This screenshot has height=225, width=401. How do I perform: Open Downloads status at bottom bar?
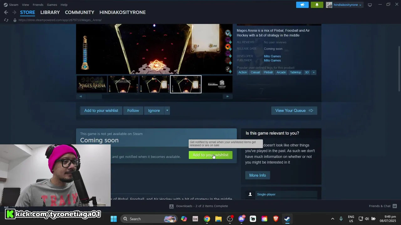(202, 206)
